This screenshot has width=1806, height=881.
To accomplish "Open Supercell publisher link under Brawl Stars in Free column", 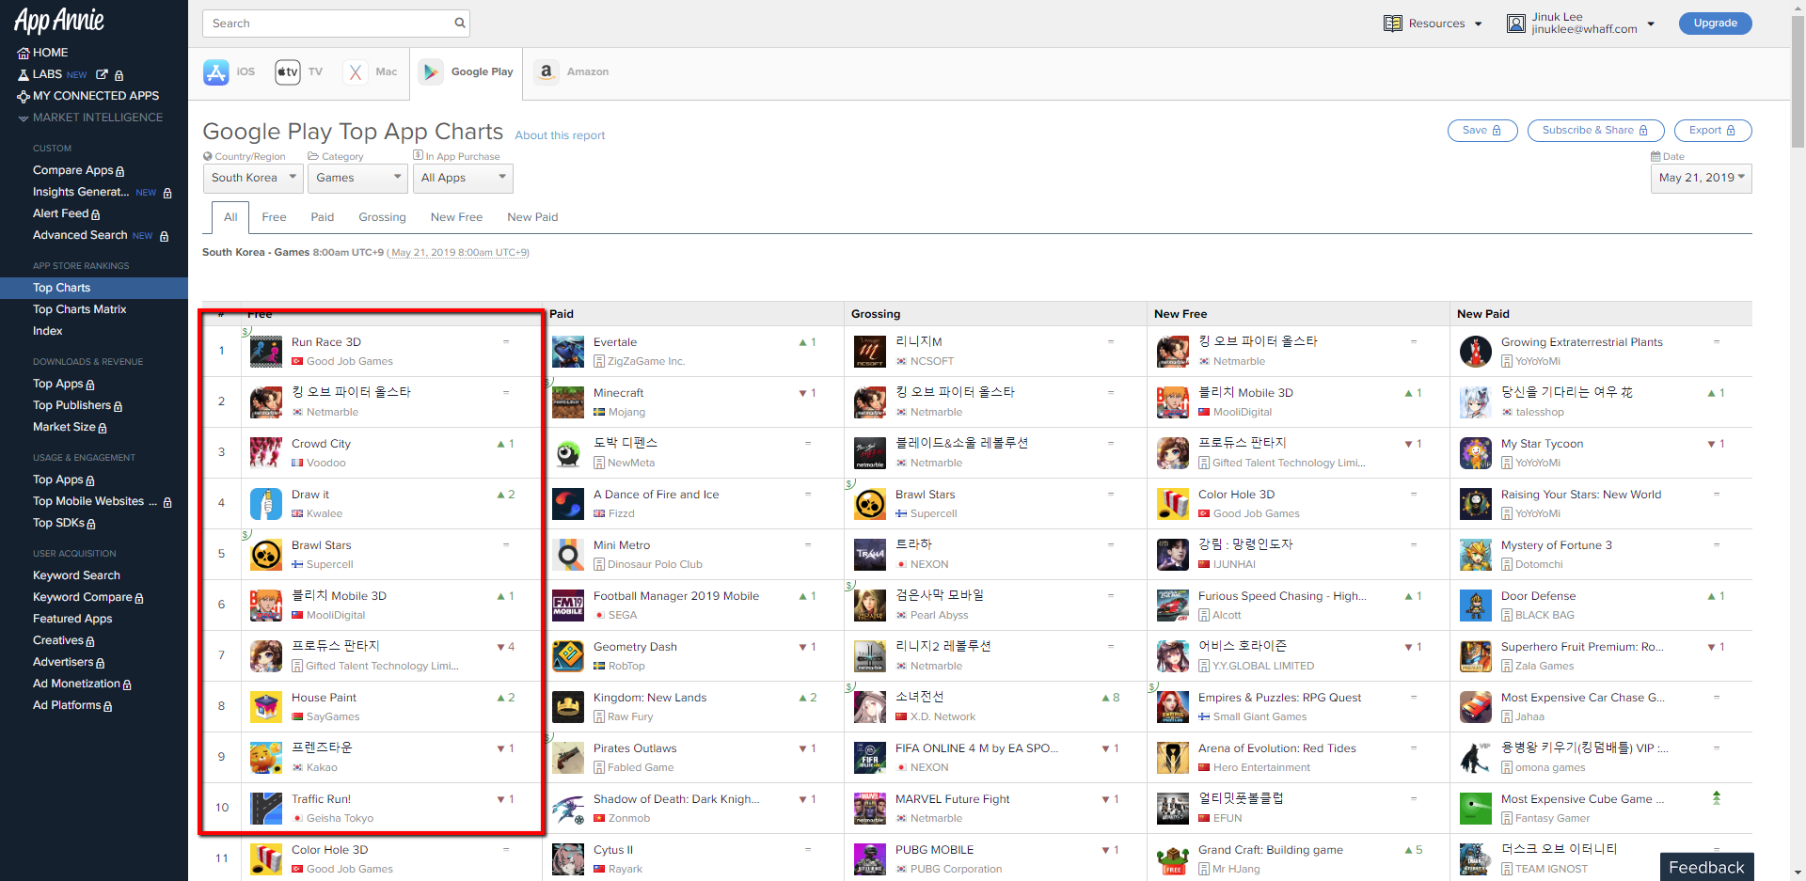I will pyautogui.click(x=330, y=565).
